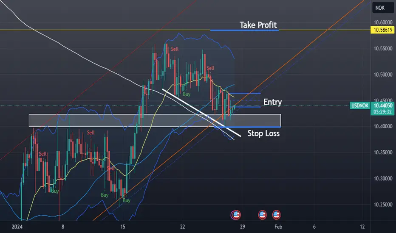
Task: Open the rightmost US economic event flag icon
Action: click(x=276, y=215)
